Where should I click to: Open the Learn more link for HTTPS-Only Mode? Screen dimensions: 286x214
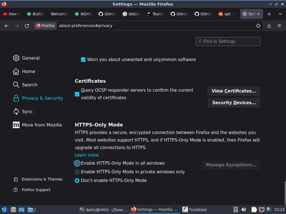87,155
